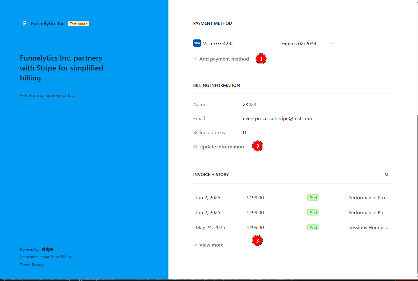Click the Funnelytics logo icon
Image resolution: width=418 pixels, height=281 pixels.
(x=24, y=23)
